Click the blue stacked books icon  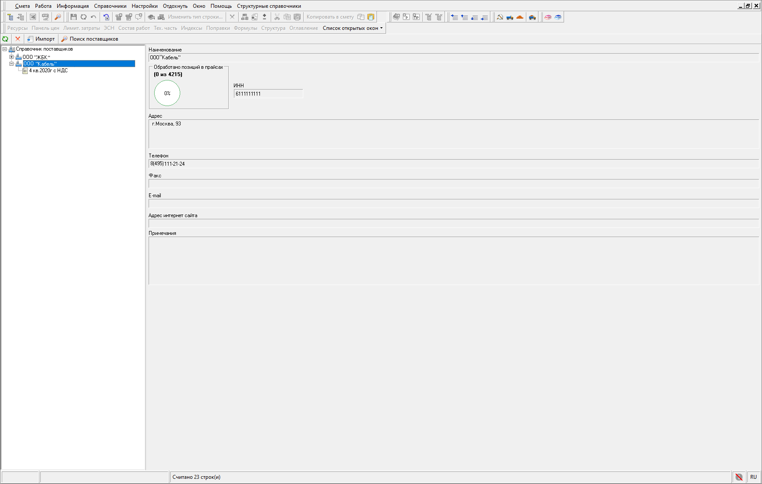(x=558, y=17)
